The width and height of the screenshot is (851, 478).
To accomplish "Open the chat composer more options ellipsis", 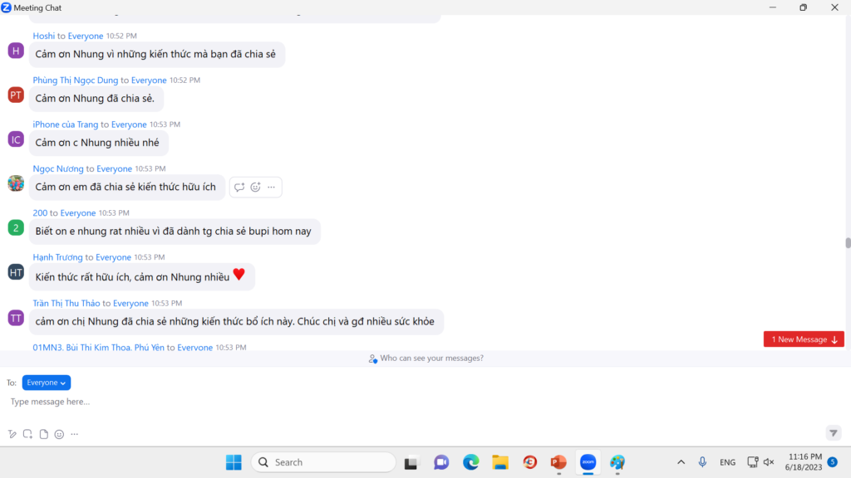I will click(75, 434).
